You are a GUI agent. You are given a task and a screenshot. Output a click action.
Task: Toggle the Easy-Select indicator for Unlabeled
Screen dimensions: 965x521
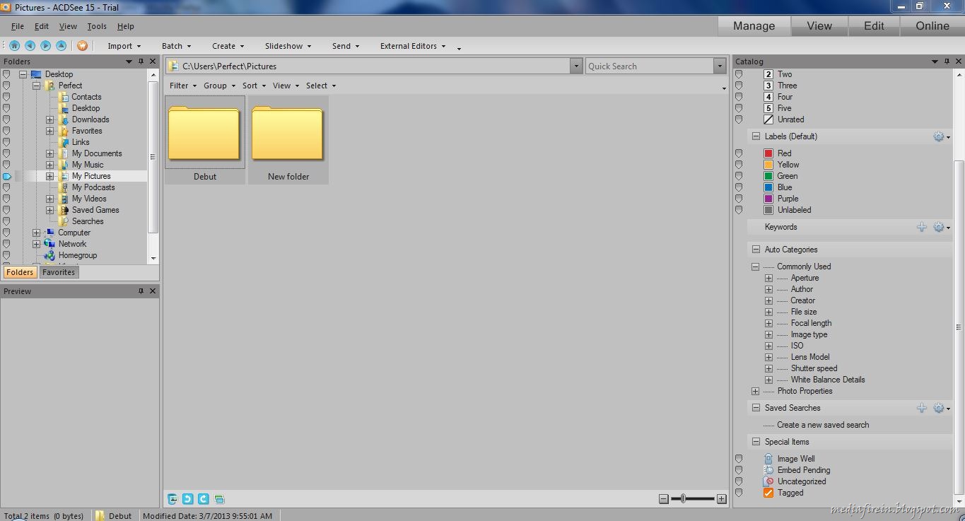[x=739, y=210]
